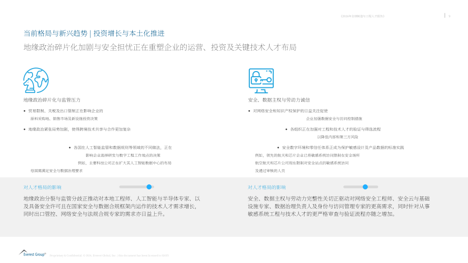Viewport: 468px width, 263px height.
Task: Select paragraph starting 地缘政治分裂与监管分歧正推动
Action: click(x=112, y=206)
